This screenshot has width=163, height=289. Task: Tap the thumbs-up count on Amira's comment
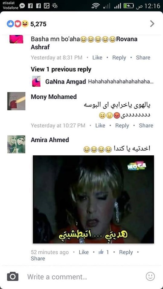click(103, 252)
